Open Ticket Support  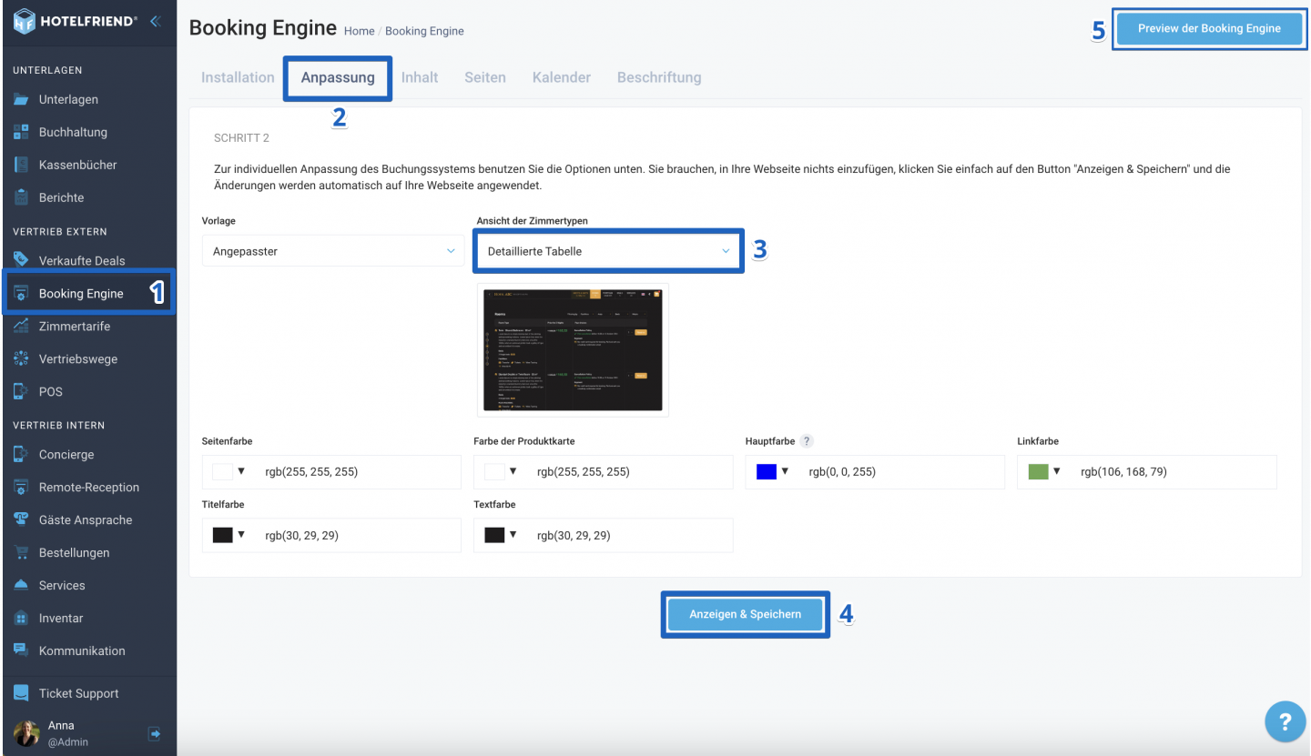click(78, 693)
